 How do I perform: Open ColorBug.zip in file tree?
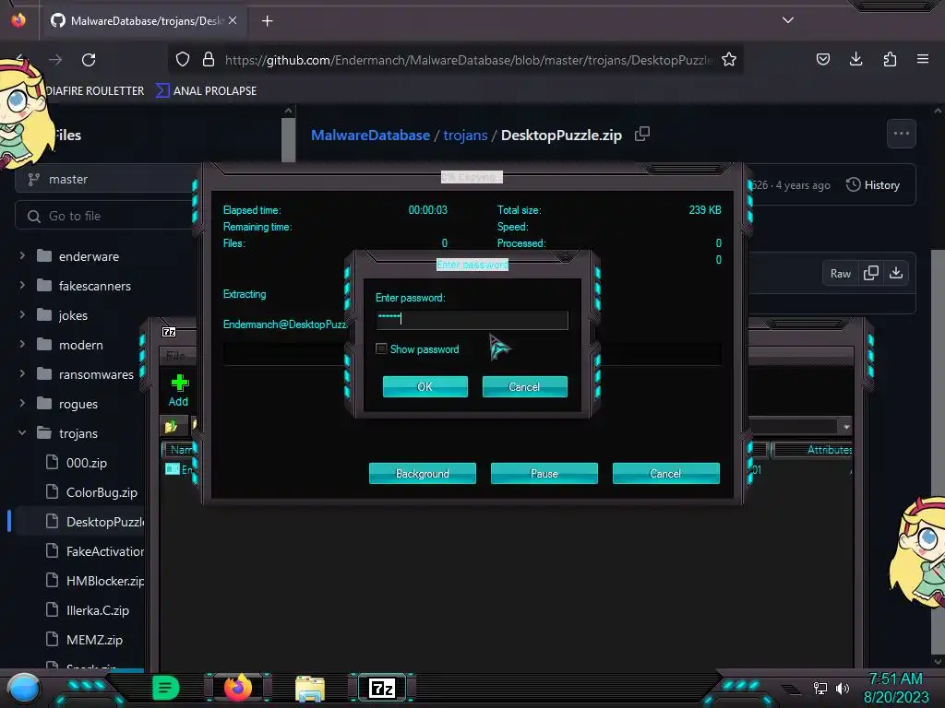(x=102, y=492)
